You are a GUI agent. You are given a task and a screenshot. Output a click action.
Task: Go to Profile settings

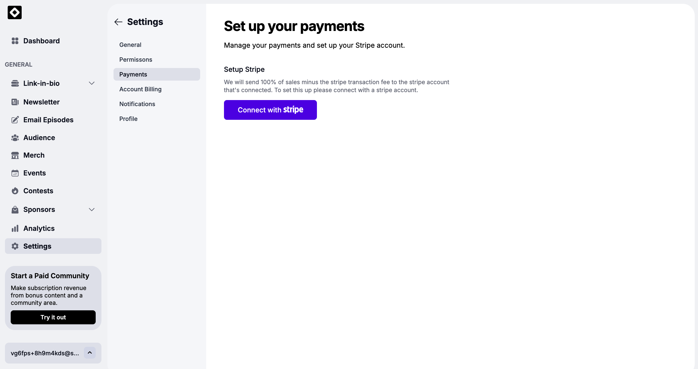(x=128, y=119)
